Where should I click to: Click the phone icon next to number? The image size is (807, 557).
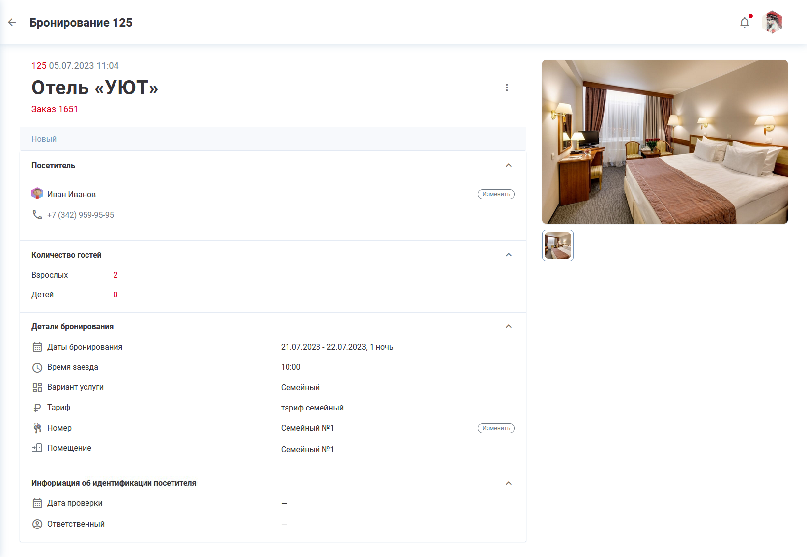[37, 215]
